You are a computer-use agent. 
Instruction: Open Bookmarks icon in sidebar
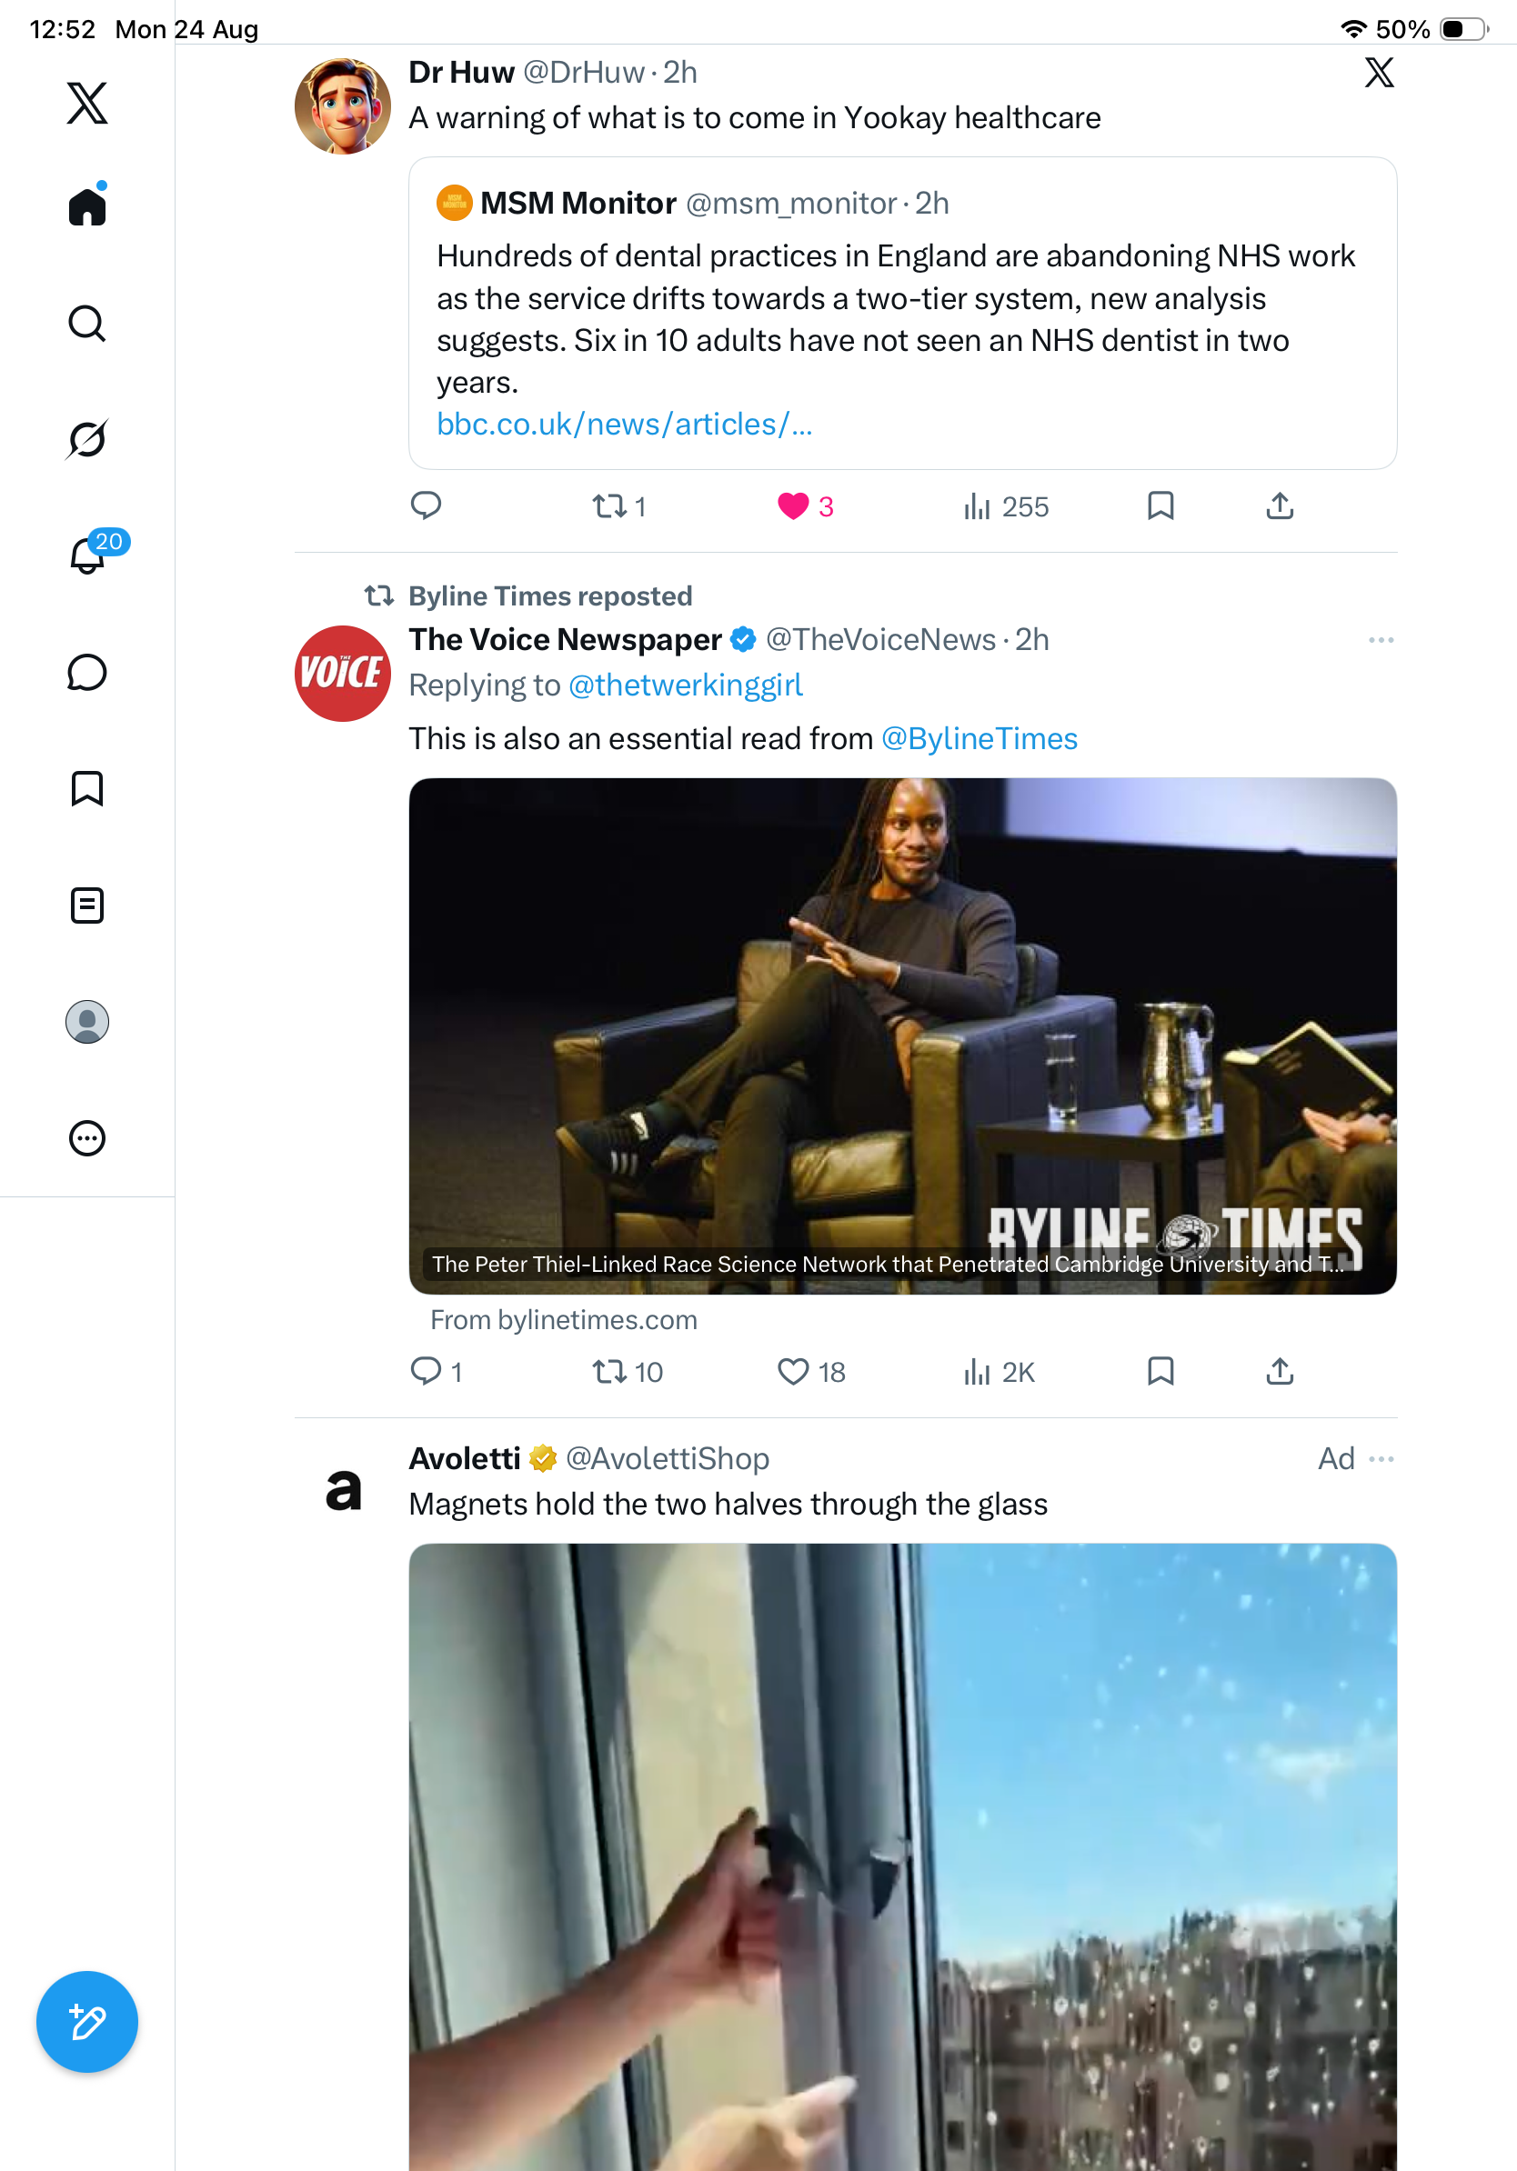click(87, 788)
